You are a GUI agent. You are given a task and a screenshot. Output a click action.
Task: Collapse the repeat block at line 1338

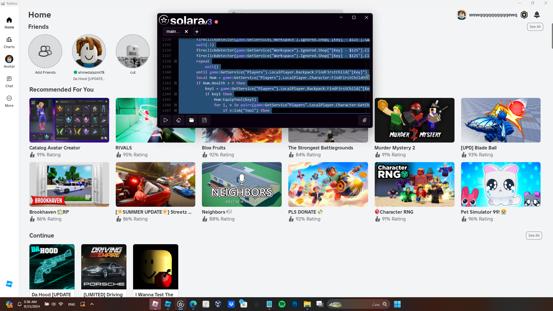(x=175, y=61)
